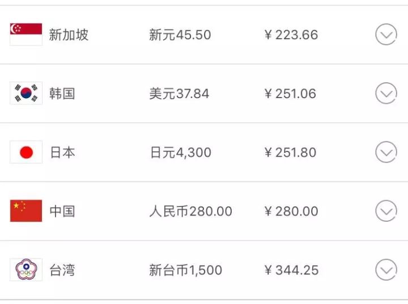Tap the 中国 country label

[x=62, y=211]
